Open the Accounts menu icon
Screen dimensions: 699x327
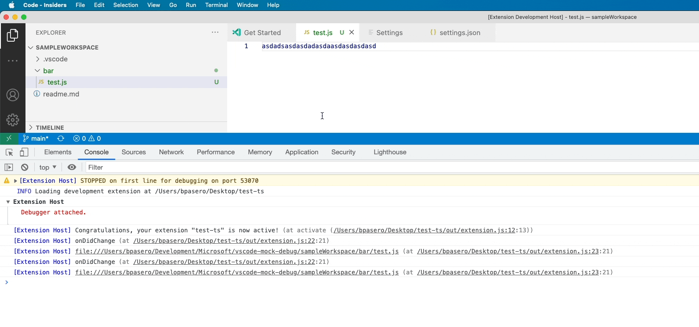pyautogui.click(x=13, y=95)
